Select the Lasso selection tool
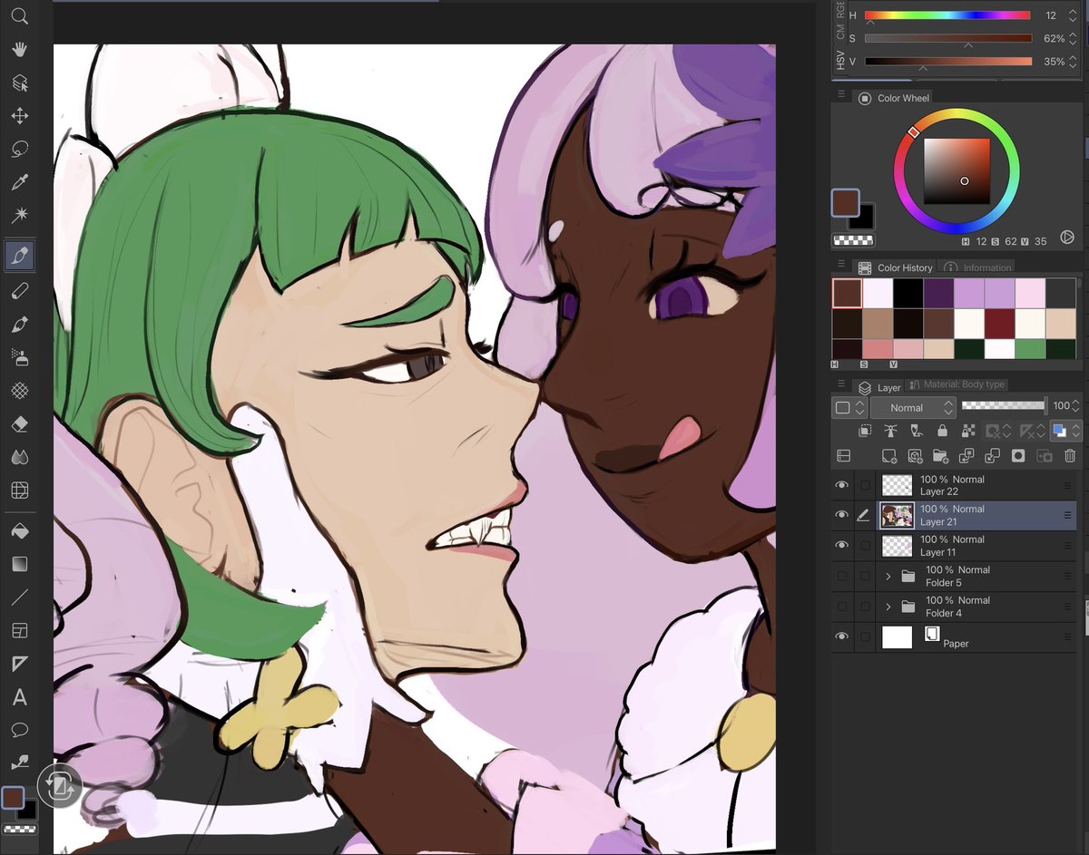 click(19, 149)
